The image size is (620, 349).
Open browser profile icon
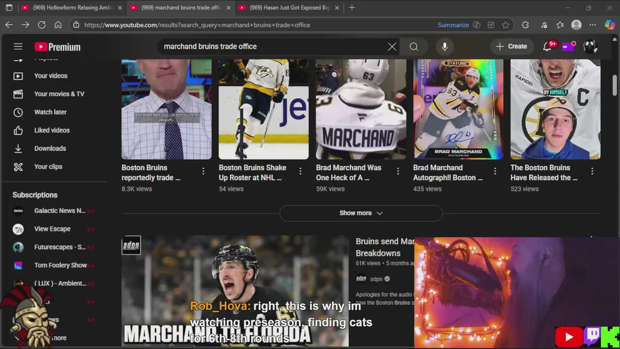(x=576, y=25)
